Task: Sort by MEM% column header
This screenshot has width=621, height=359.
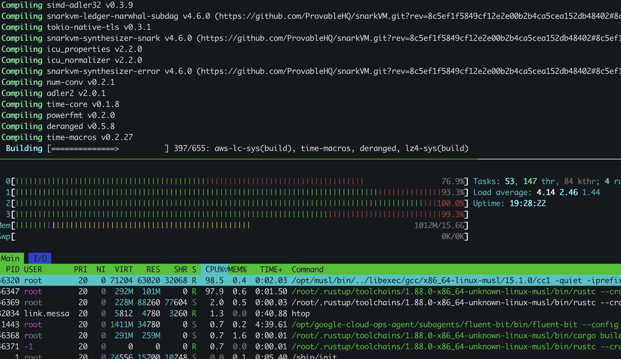Action: pyautogui.click(x=238, y=269)
